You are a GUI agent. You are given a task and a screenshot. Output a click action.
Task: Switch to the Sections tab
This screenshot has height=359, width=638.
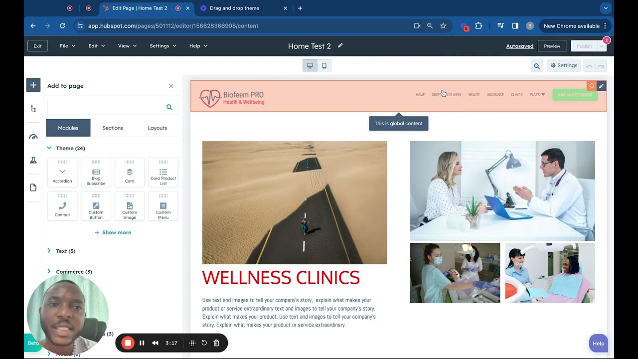[x=113, y=128]
